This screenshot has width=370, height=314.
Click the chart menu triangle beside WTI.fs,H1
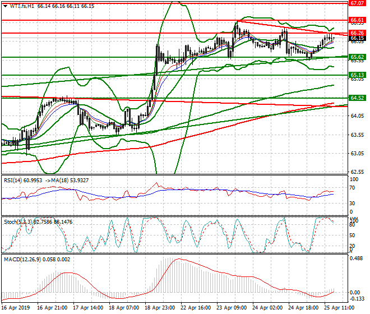(x=5, y=6)
